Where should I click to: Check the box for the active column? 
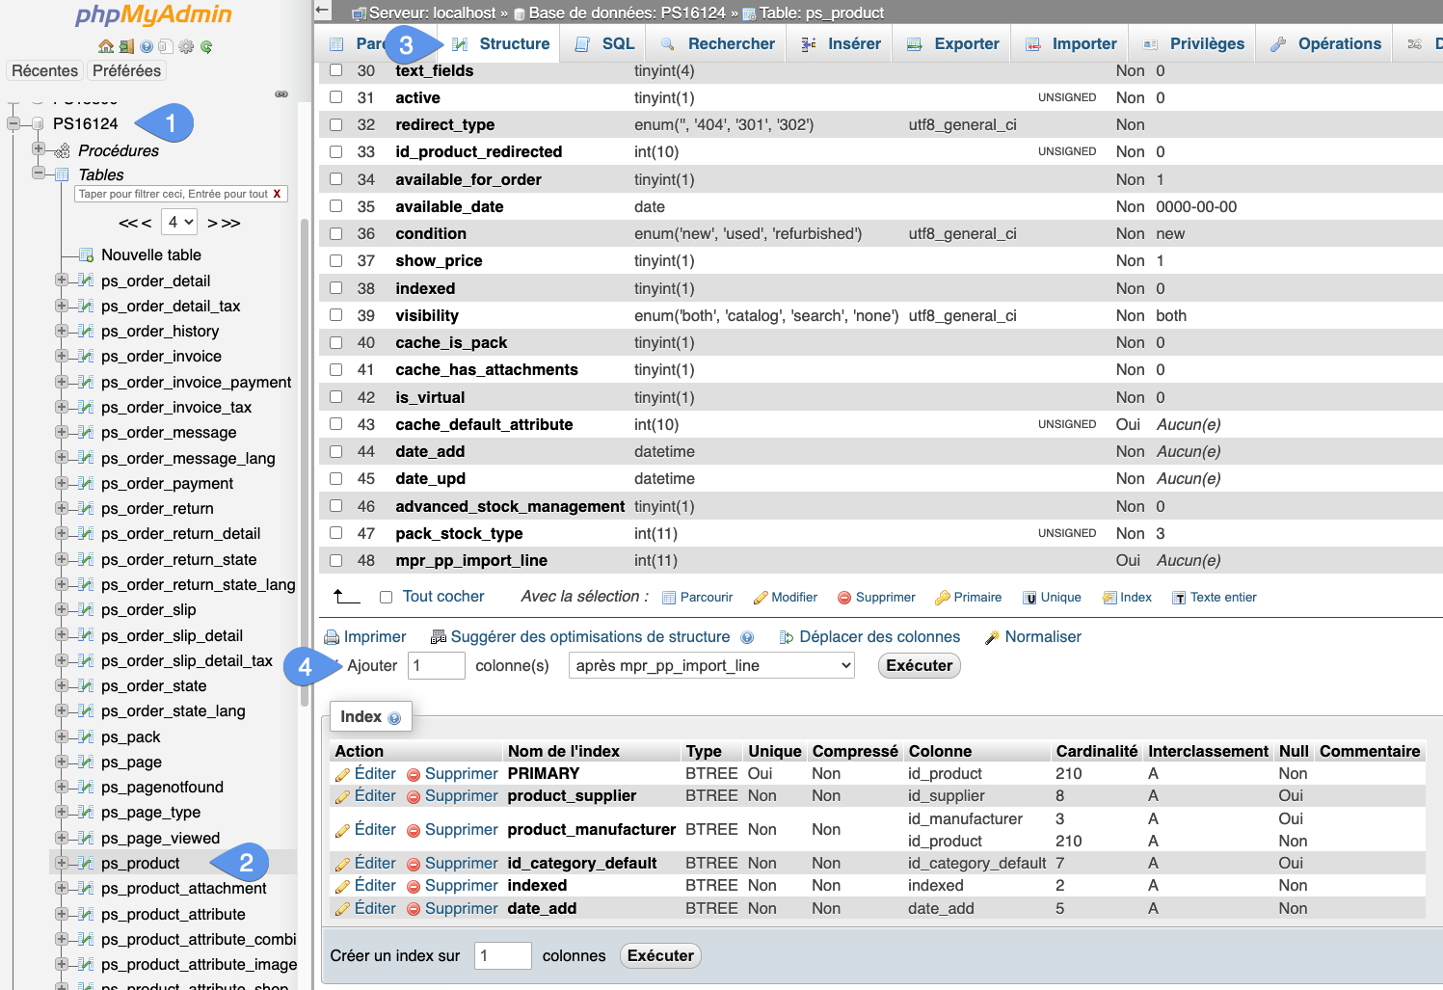[x=335, y=97]
